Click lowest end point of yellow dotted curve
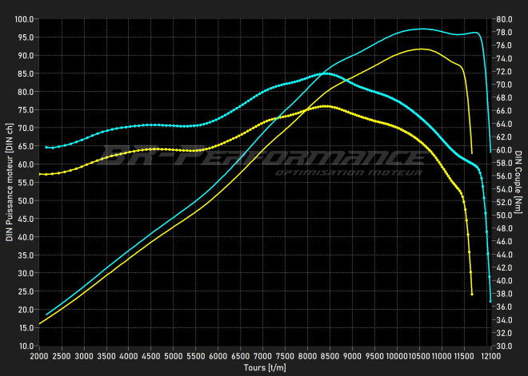Image resolution: width=528 pixels, height=376 pixels. 472,294
